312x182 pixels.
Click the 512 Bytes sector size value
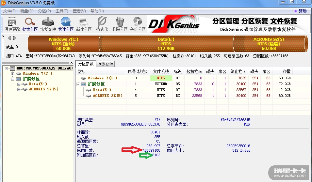(241, 150)
